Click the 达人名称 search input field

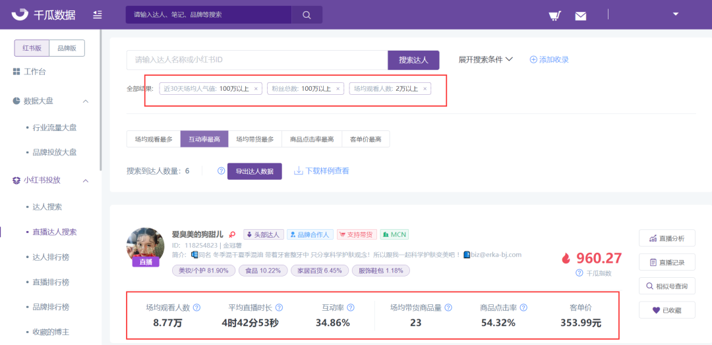tap(256, 60)
